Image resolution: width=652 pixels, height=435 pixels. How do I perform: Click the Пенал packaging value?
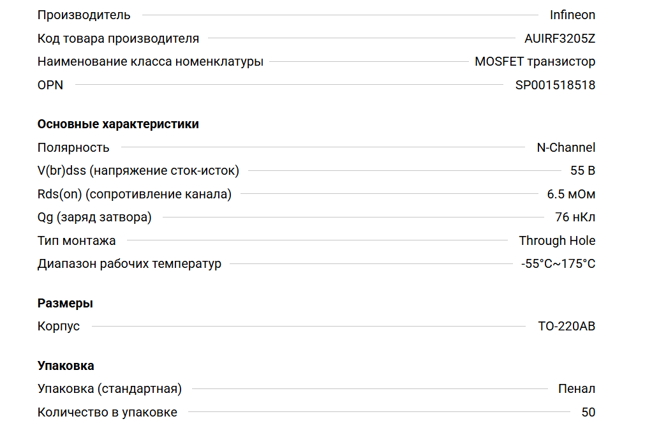click(x=576, y=388)
